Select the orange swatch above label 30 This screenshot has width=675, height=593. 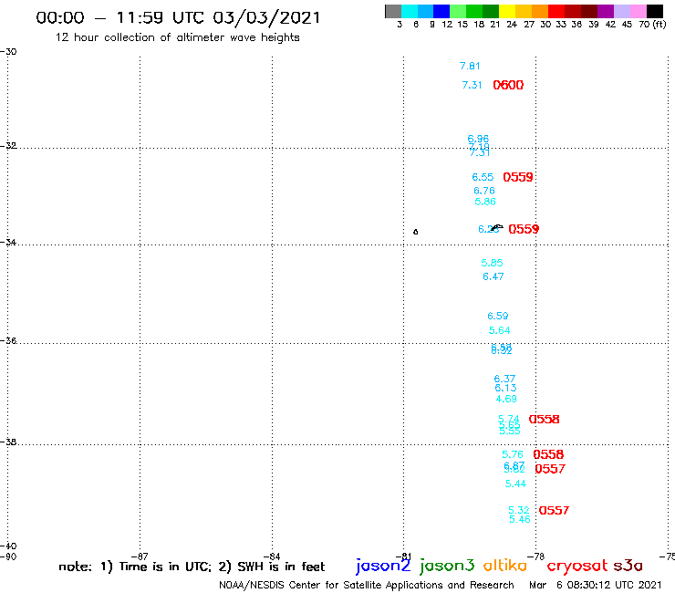[x=540, y=11]
